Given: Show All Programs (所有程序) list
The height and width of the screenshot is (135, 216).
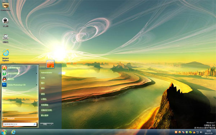Looking at the screenshot, I should (20, 118).
